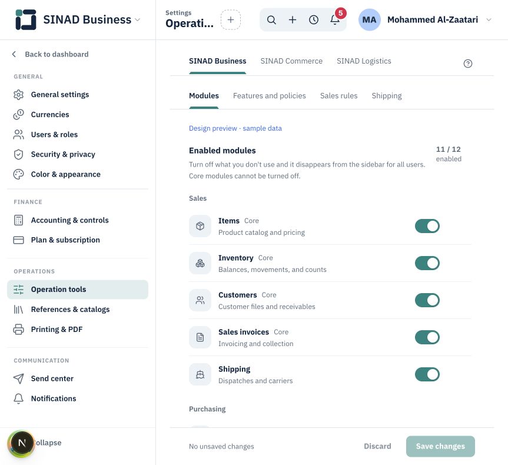Click "Dispatches and carriers" text
Viewport: 508px width, 465px height.
pyautogui.click(x=255, y=381)
